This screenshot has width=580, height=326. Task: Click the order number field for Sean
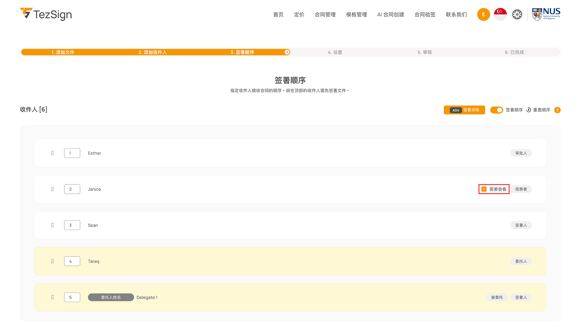[x=72, y=225]
